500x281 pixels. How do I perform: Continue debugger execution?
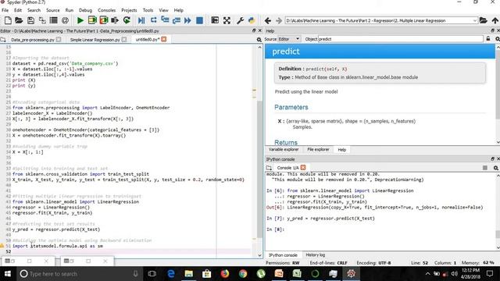pyautogui.click(x=187, y=20)
